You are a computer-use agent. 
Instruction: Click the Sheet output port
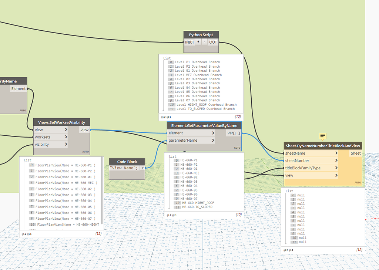click(356, 153)
